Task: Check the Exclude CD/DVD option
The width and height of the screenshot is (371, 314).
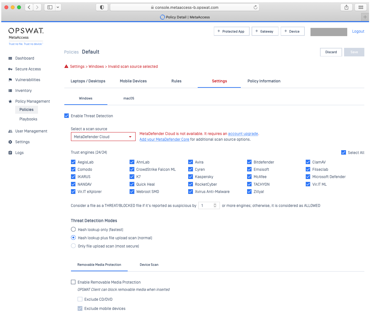Action: (x=80, y=299)
